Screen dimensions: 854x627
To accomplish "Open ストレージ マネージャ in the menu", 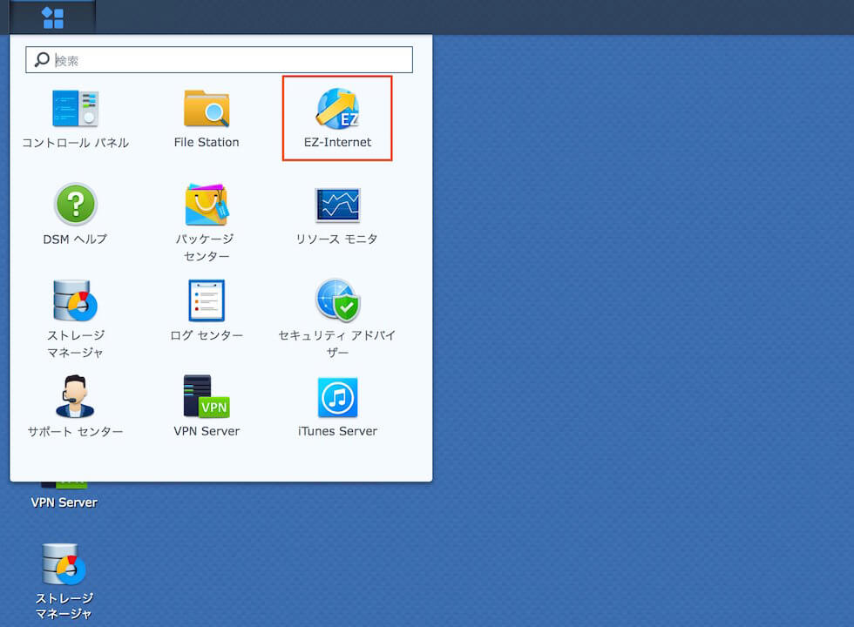I will 75,319.
